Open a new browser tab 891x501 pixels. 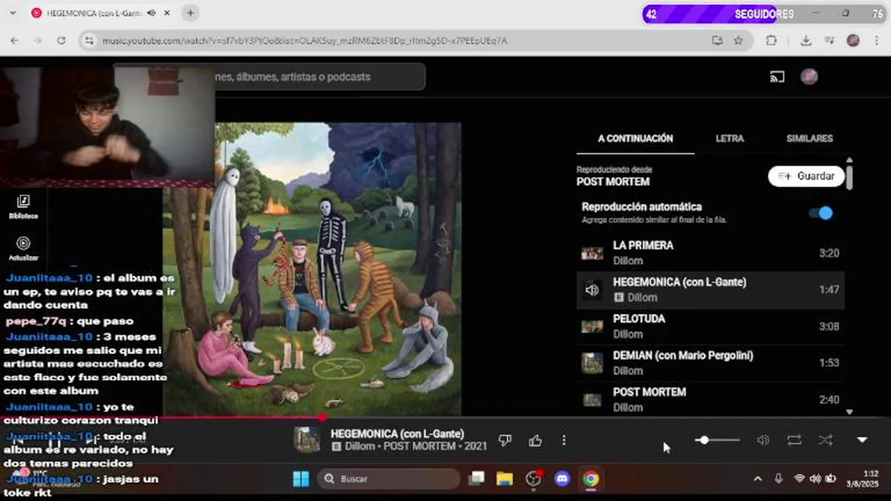[190, 13]
